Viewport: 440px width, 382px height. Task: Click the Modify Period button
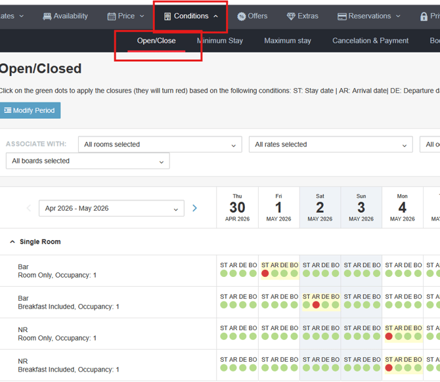click(x=30, y=110)
